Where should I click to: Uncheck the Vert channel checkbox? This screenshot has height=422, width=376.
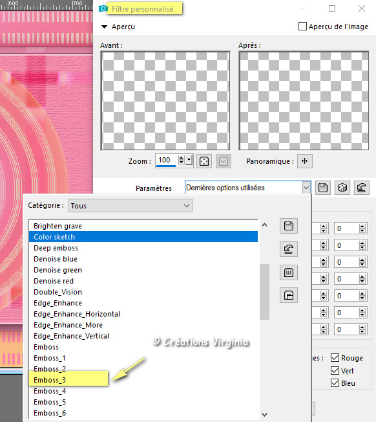coord(335,371)
